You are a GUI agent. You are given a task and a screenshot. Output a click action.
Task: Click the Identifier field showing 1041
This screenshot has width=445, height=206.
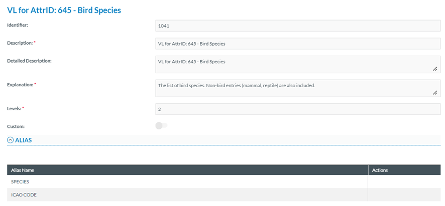tap(298, 26)
